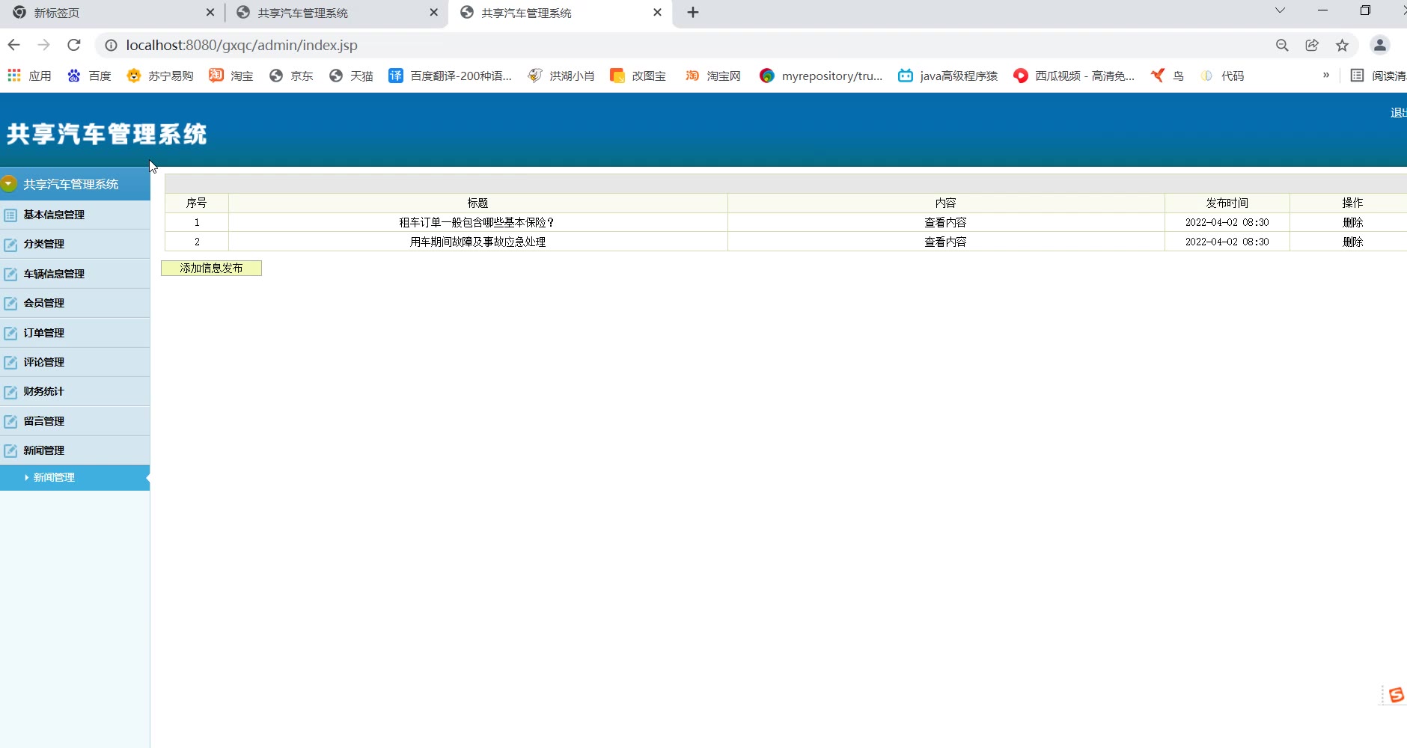The width and height of the screenshot is (1407, 748).
Task: Expand the 车辆信息管理 menu
Action: [x=75, y=274]
